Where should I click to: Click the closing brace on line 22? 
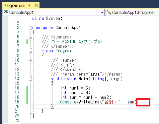coord(34,116)
